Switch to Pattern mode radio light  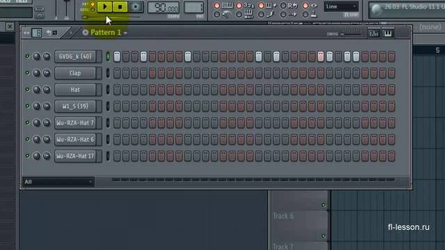coord(92,4)
